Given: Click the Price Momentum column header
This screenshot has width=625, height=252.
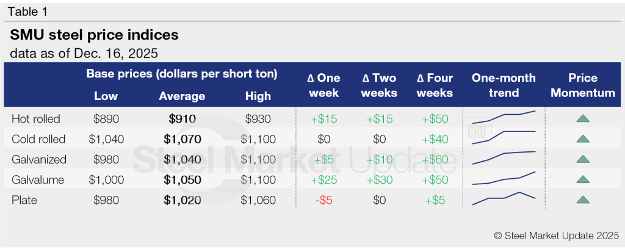Looking at the screenshot, I should 583,85.
